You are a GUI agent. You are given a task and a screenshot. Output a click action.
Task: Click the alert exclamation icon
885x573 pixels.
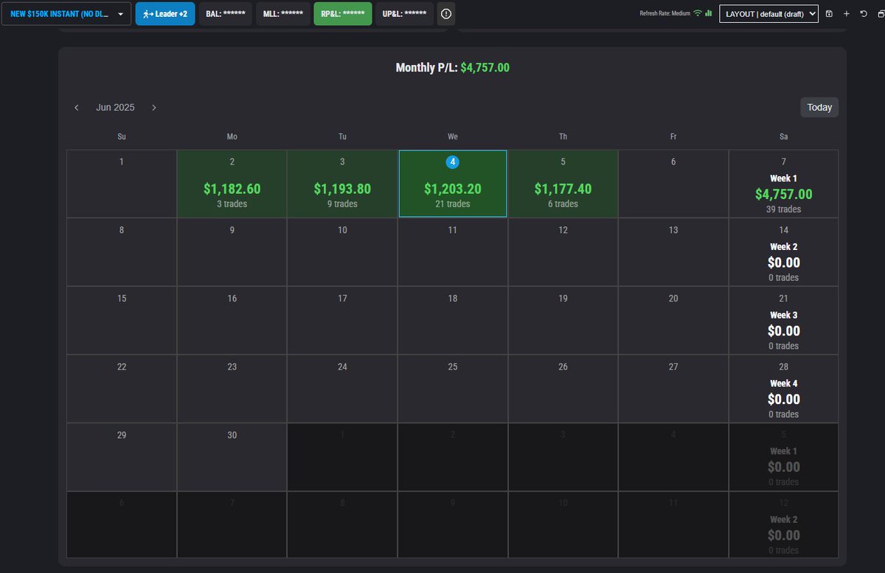445,13
